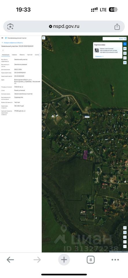Open the map search tool
Viewport: 128px width, 278px height.
(x=125, y=44)
